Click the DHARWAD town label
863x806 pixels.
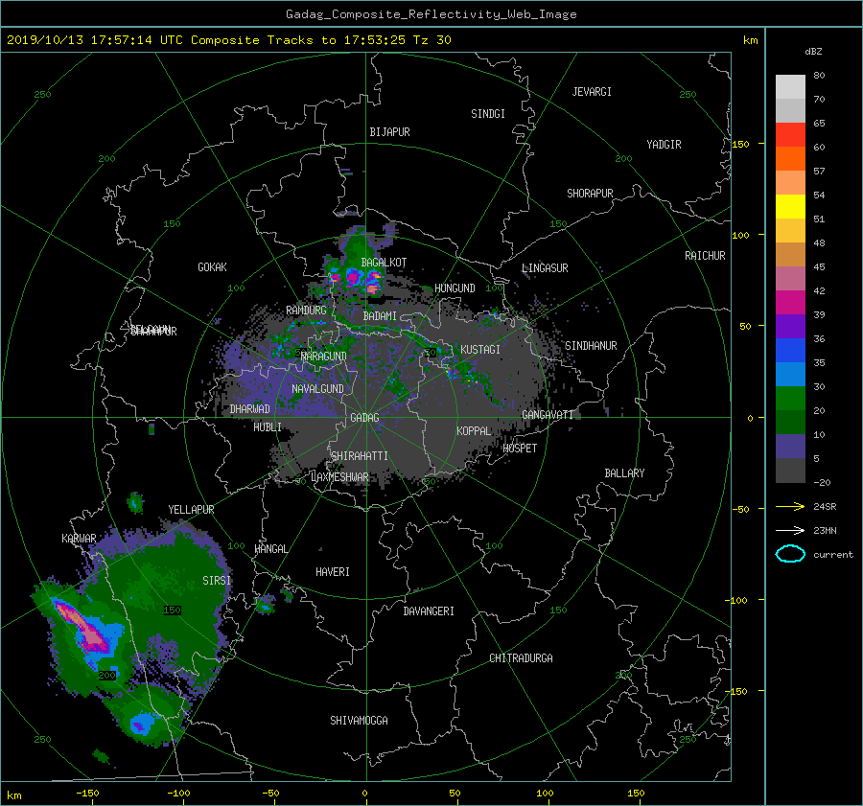pos(249,409)
